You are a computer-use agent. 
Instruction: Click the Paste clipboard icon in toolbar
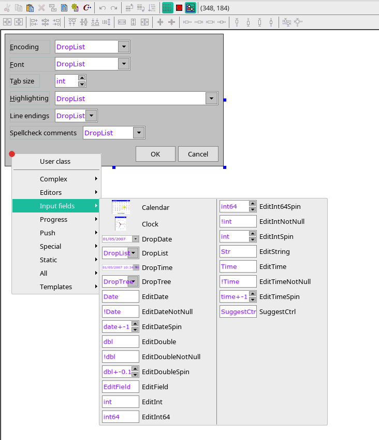(x=30, y=8)
